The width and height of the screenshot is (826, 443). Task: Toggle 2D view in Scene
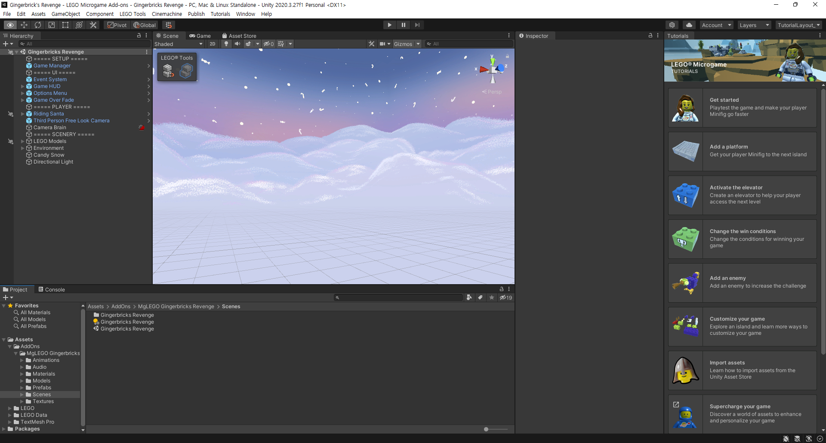point(213,44)
